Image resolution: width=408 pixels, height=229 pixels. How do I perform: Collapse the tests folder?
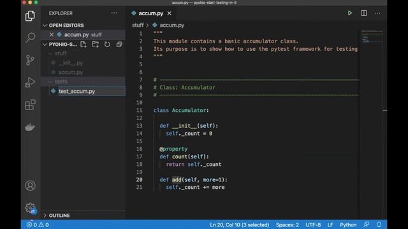click(x=50, y=81)
